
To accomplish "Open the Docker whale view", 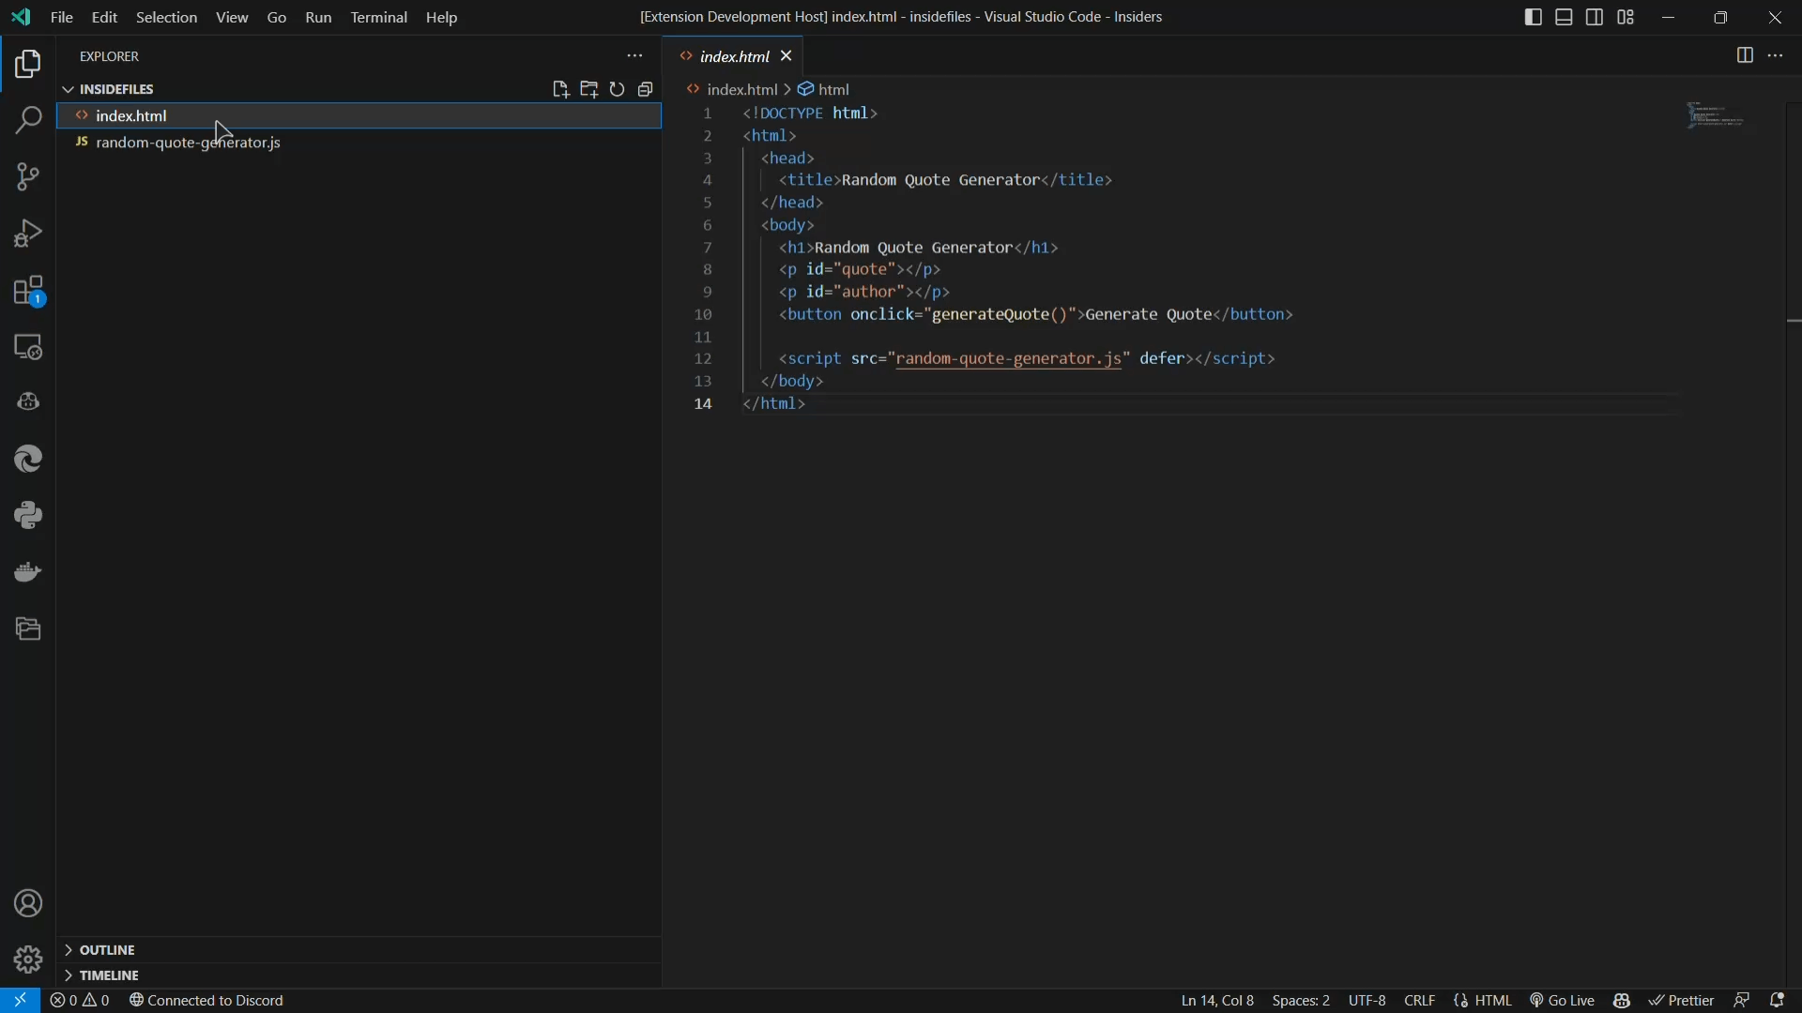I will pyautogui.click(x=28, y=572).
